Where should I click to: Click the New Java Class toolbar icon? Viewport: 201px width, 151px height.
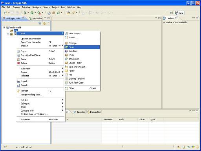[x=58, y=13]
